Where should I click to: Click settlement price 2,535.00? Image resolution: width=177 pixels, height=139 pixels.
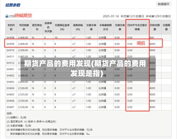coord(23,95)
